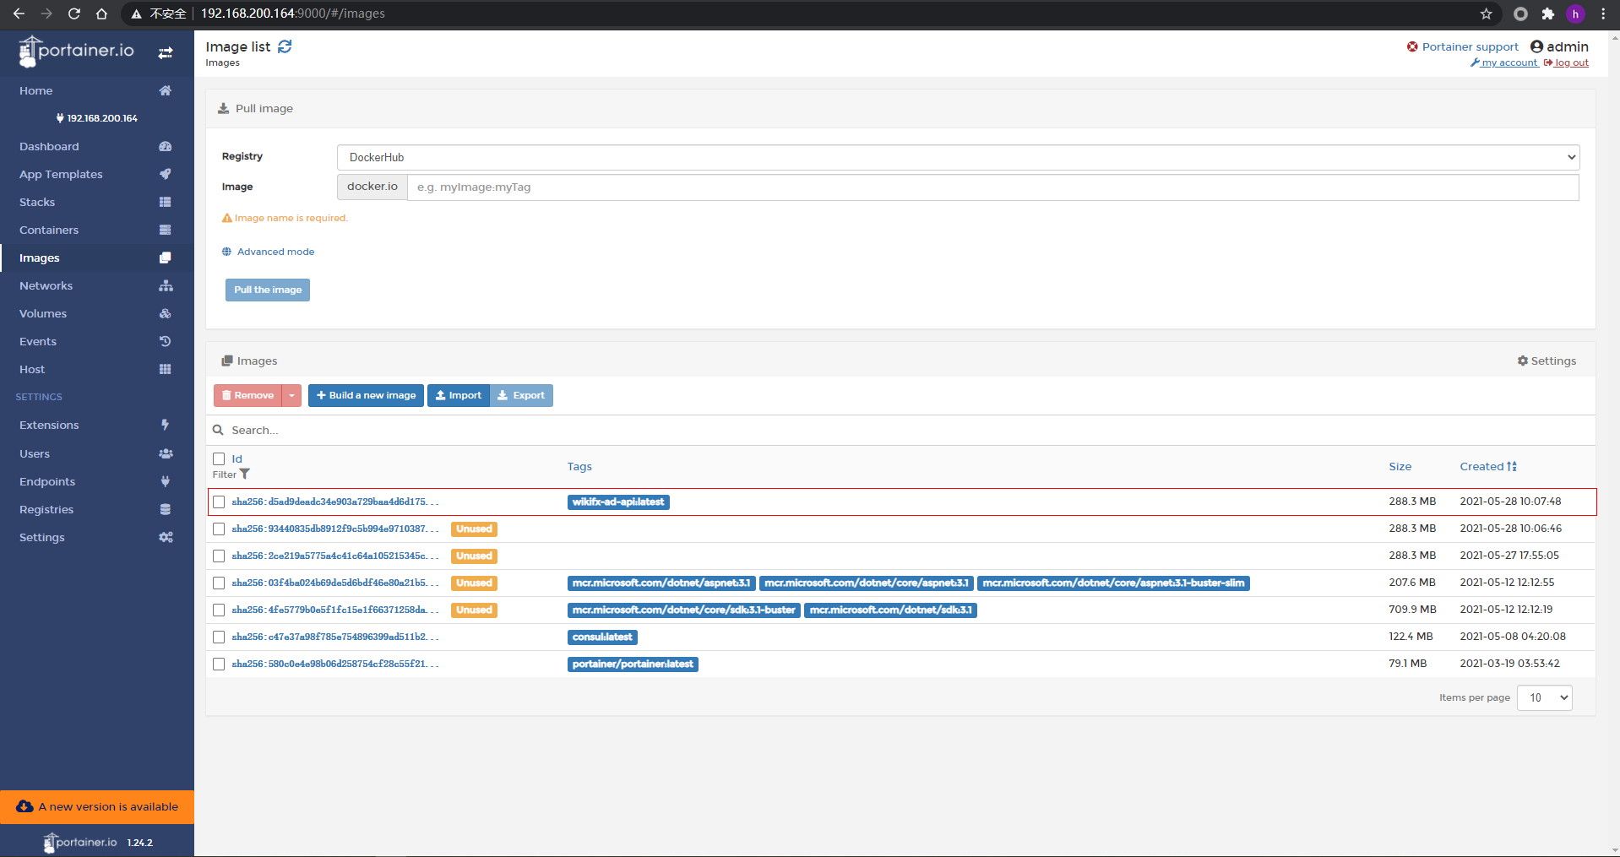Click the browser reload icon
Image resolution: width=1620 pixels, height=857 pixels.
click(x=74, y=14)
